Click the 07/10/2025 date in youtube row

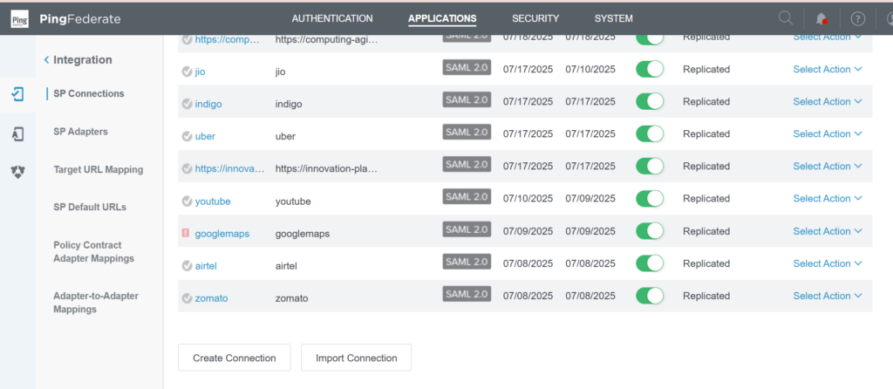[528, 198]
